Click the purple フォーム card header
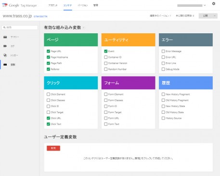This screenshot has height=176, width=220. [x=129, y=83]
